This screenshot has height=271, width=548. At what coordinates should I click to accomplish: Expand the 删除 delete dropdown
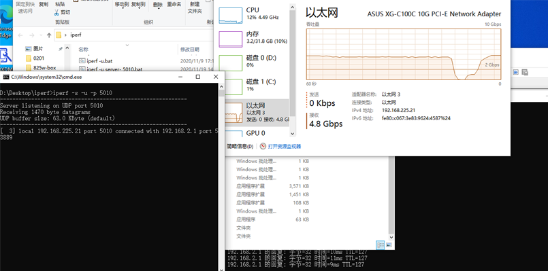tap(158, 5)
